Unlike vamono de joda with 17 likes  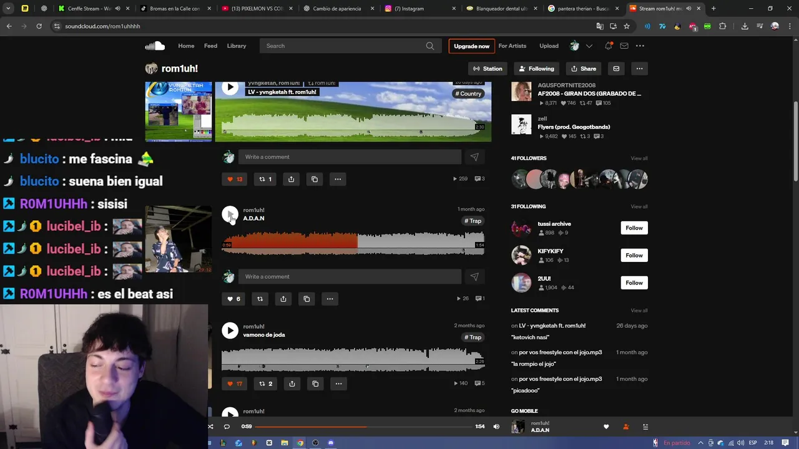(235, 384)
